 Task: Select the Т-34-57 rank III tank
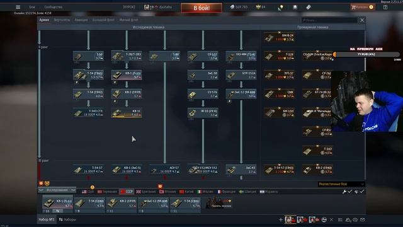(x=88, y=170)
